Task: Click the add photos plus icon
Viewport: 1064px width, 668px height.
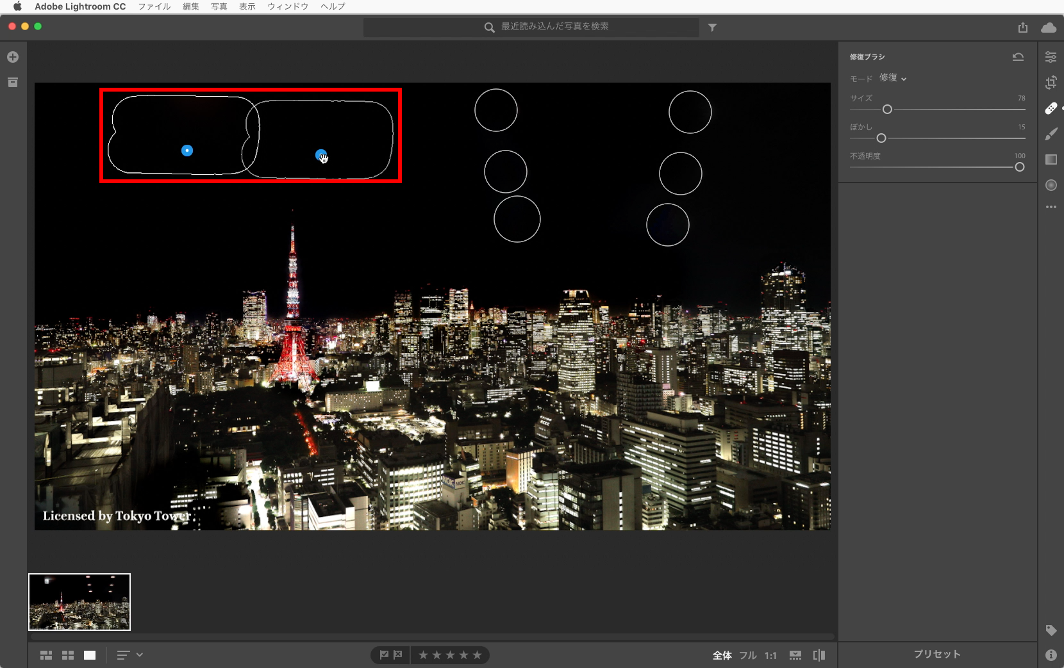Action: (x=13, y=57)
